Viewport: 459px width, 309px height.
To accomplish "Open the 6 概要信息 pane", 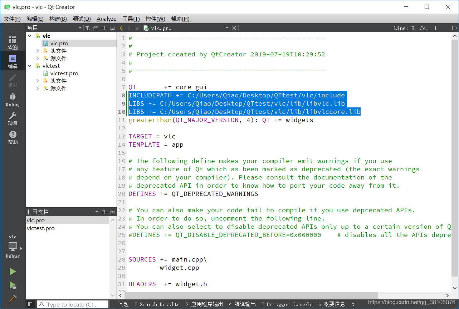I will coord(332,304).
